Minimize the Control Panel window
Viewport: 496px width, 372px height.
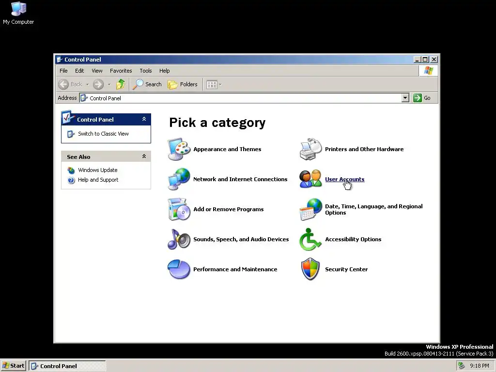(417, 60)
